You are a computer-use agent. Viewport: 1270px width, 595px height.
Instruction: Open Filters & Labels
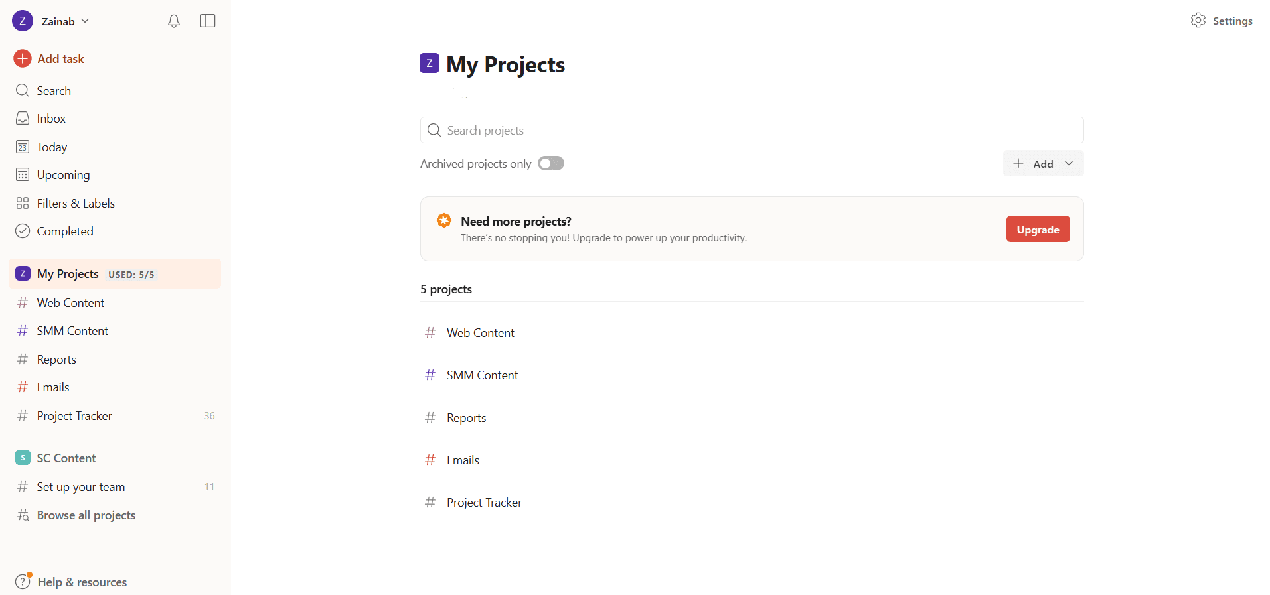click(75, 202)
